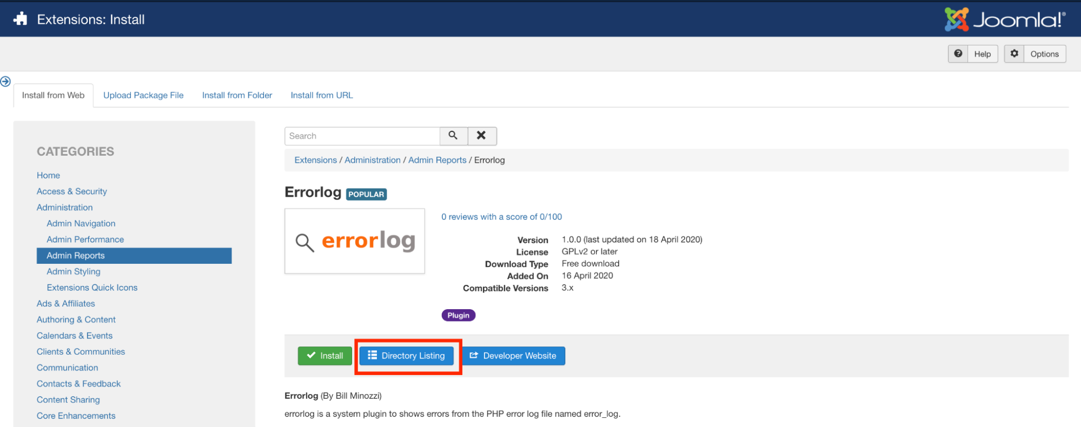The height and width of the screenshot is (427, 1081).
Task: Select Home category
Action: (48, 175)
